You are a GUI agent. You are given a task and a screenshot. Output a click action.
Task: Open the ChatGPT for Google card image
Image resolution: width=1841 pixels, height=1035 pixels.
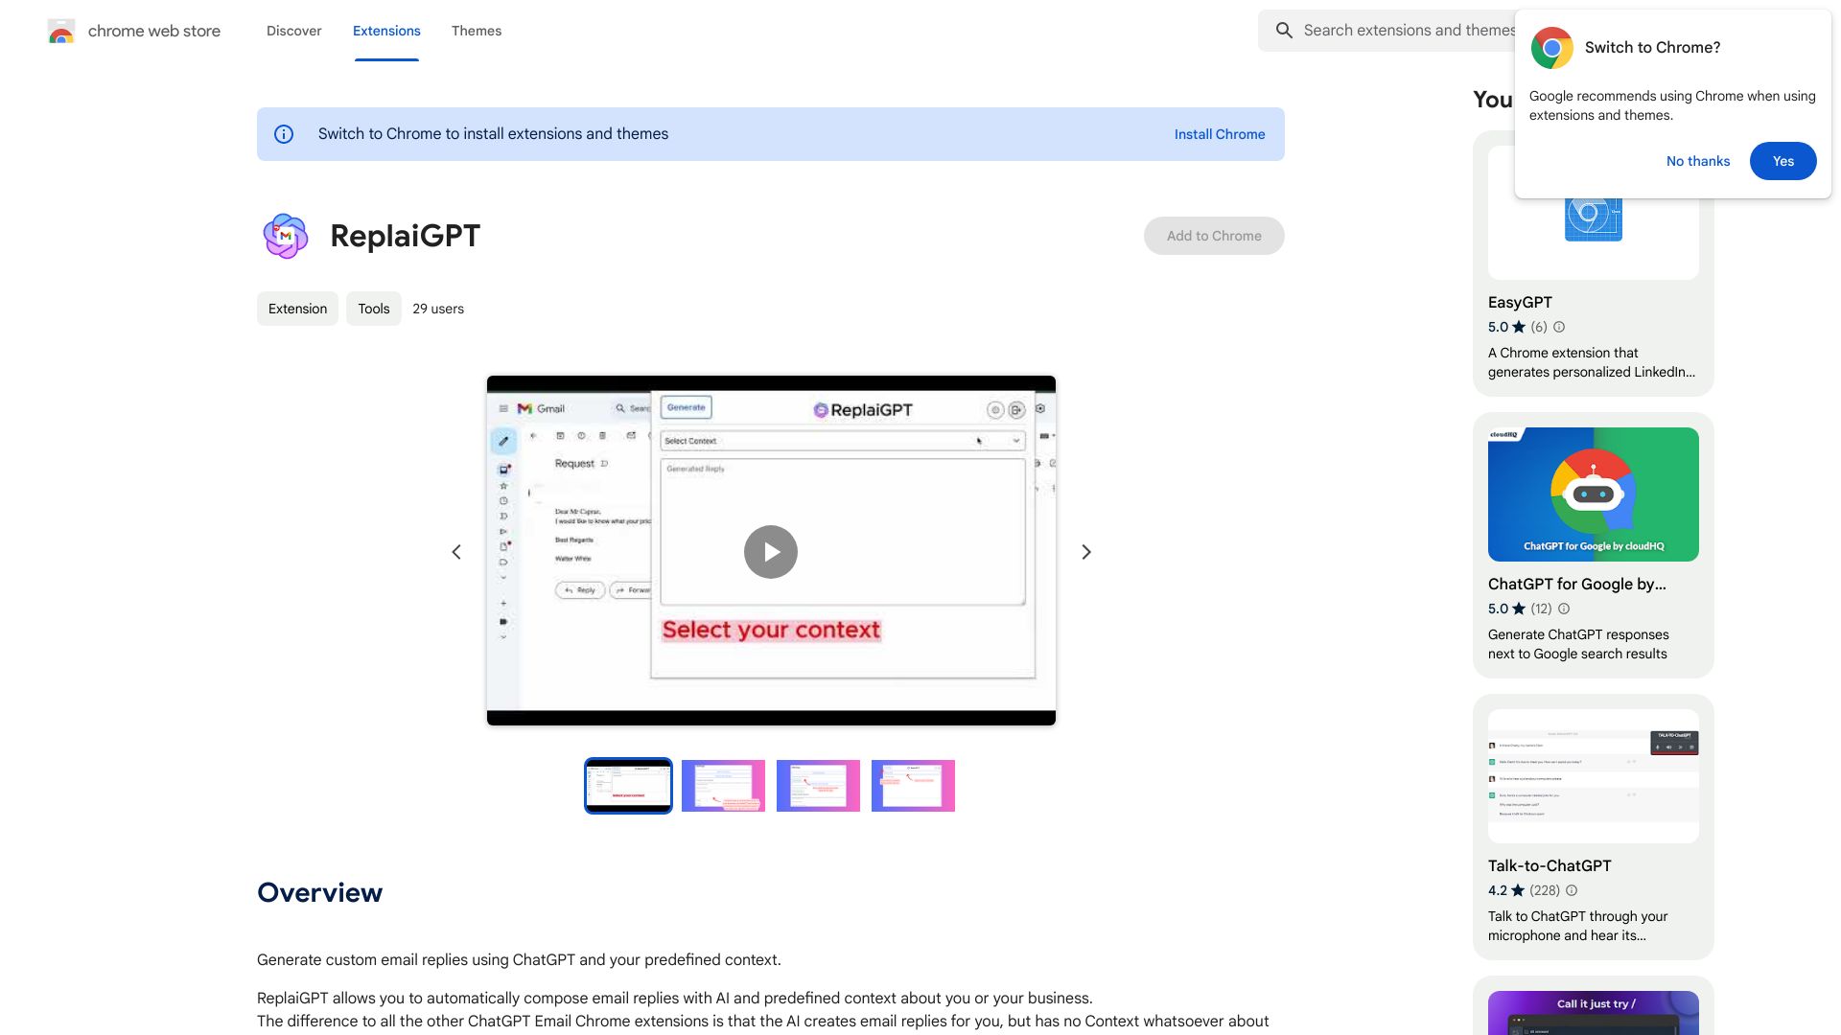pos(1594,494)
